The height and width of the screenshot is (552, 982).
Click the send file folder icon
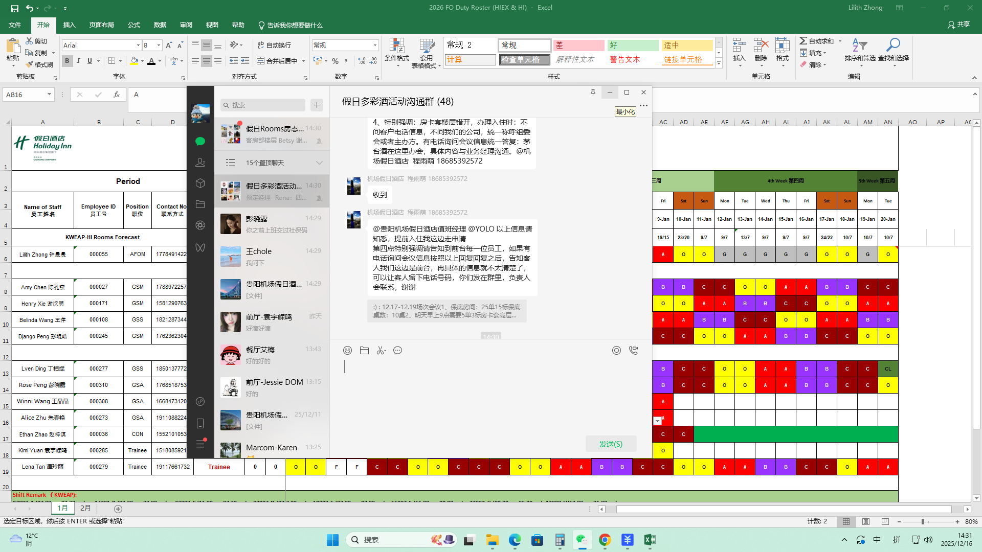coord(364,350)
